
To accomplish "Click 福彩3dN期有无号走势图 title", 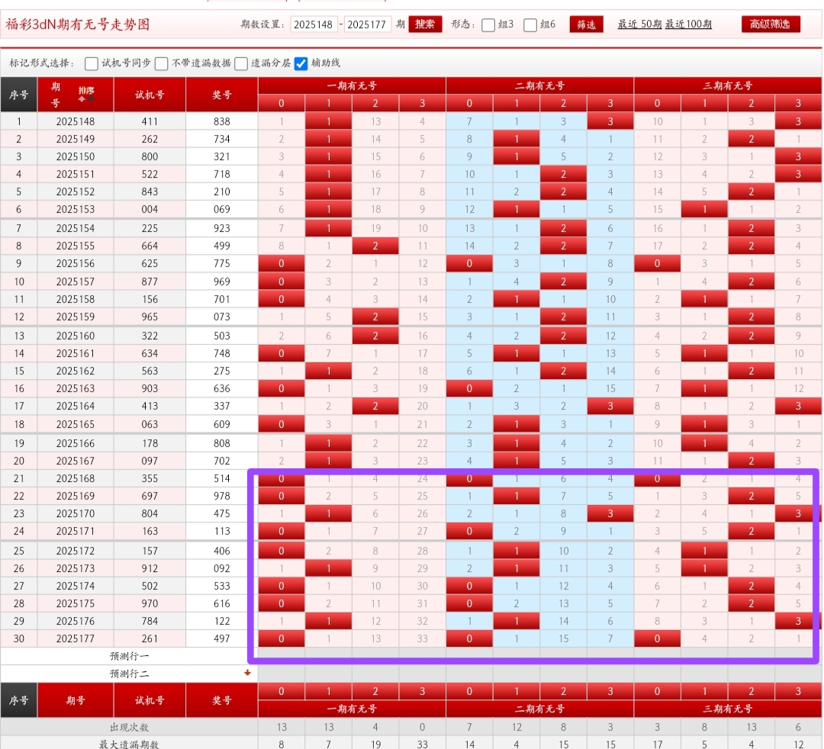I will tap(78, 24).
